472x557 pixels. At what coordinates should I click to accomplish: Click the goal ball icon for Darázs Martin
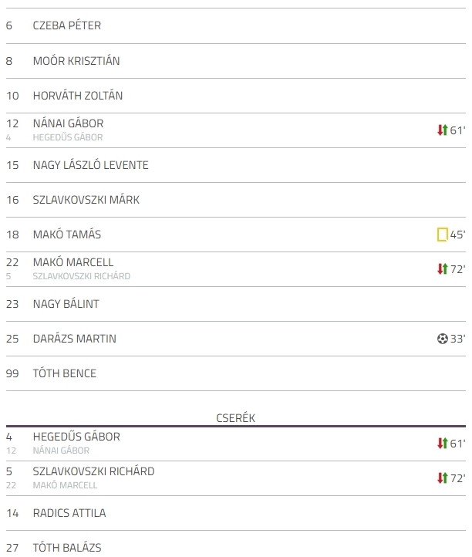click(443, 339)
